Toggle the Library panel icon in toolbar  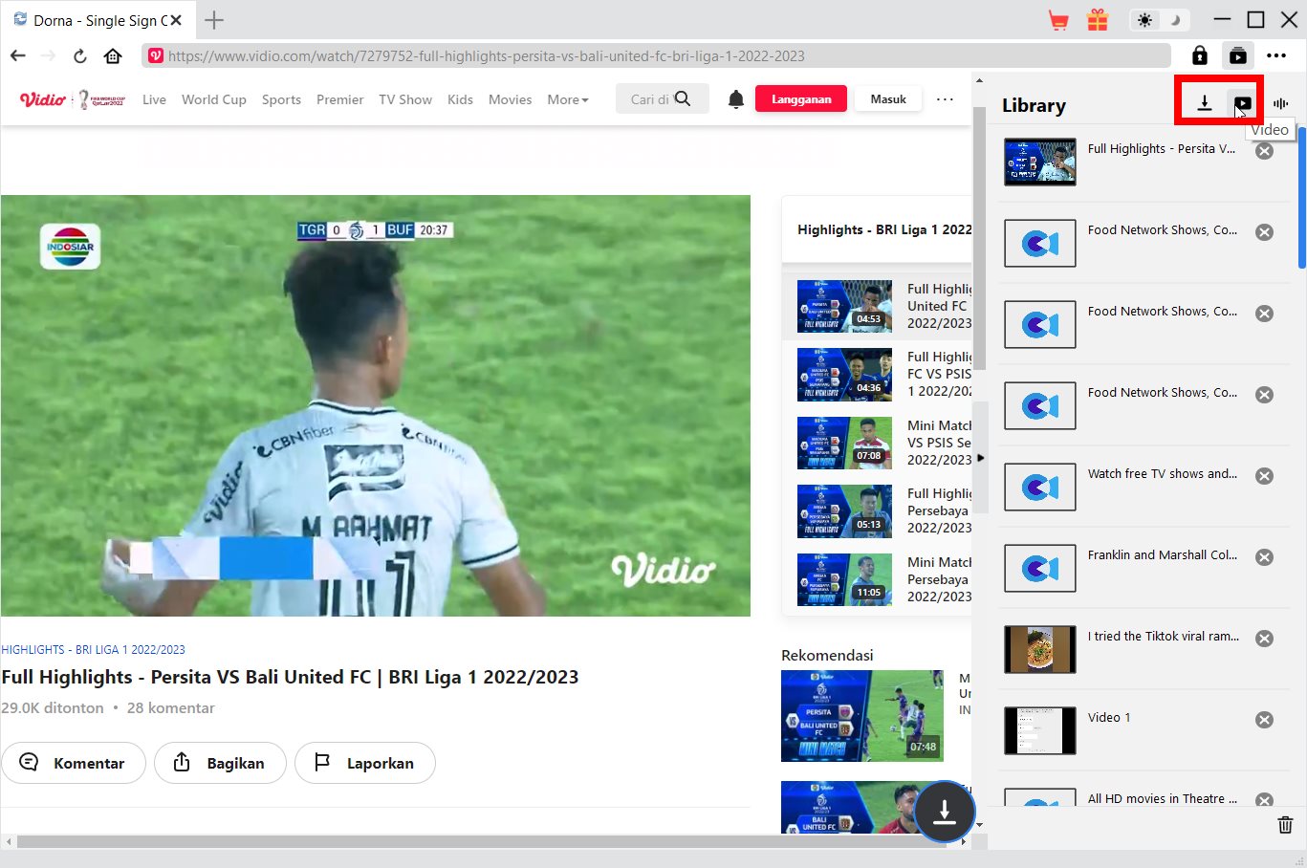click(x=1237, y=55)
